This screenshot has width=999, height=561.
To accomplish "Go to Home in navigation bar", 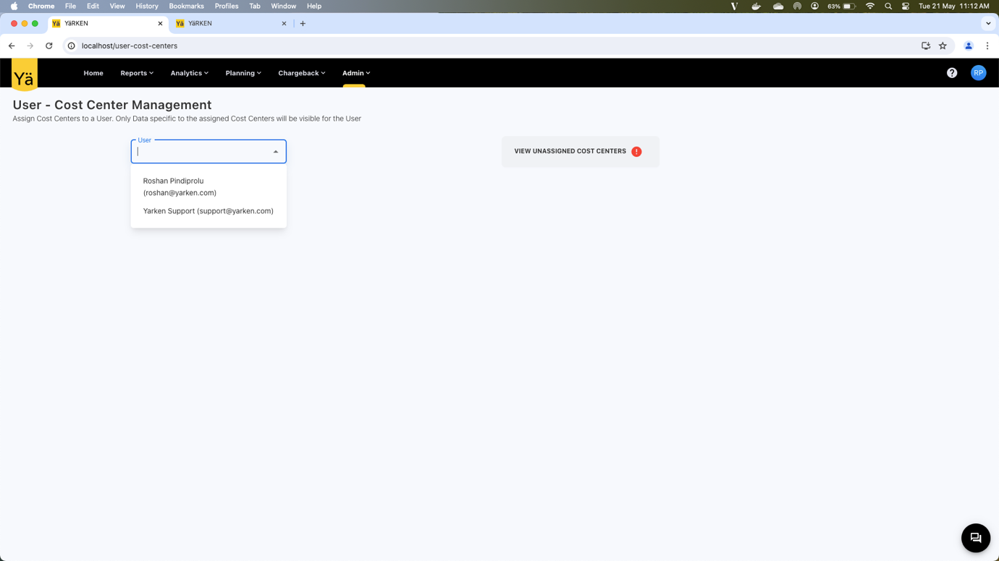I will 93,73.
